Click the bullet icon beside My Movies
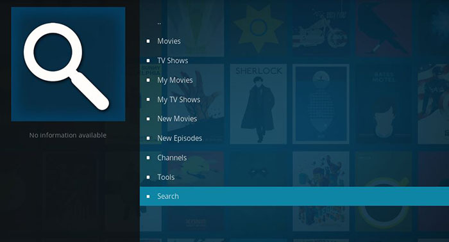Image resolution: width=449 pixels, height=242 pixels. click(148, 80)
